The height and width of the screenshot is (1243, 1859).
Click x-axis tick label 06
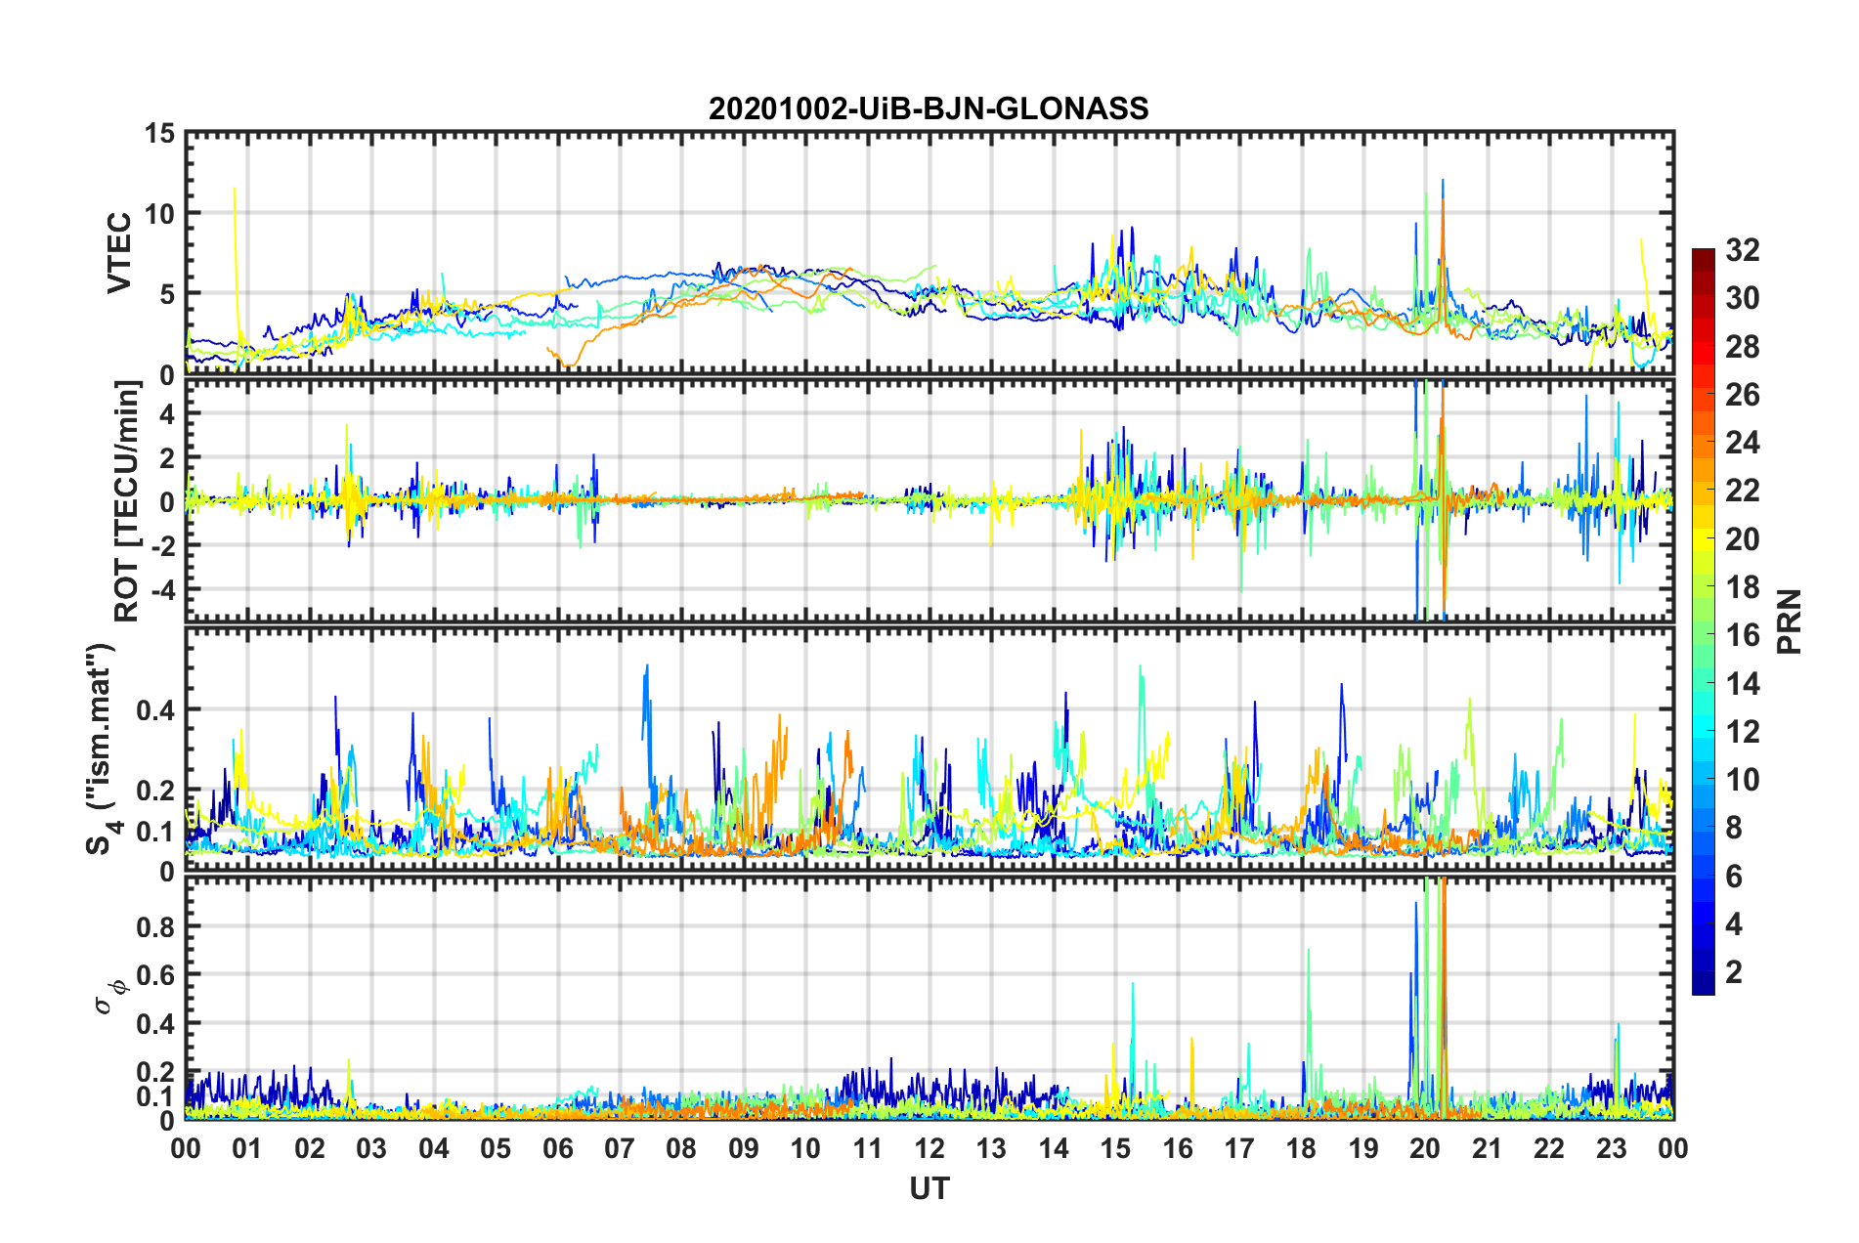(557, 1148)
